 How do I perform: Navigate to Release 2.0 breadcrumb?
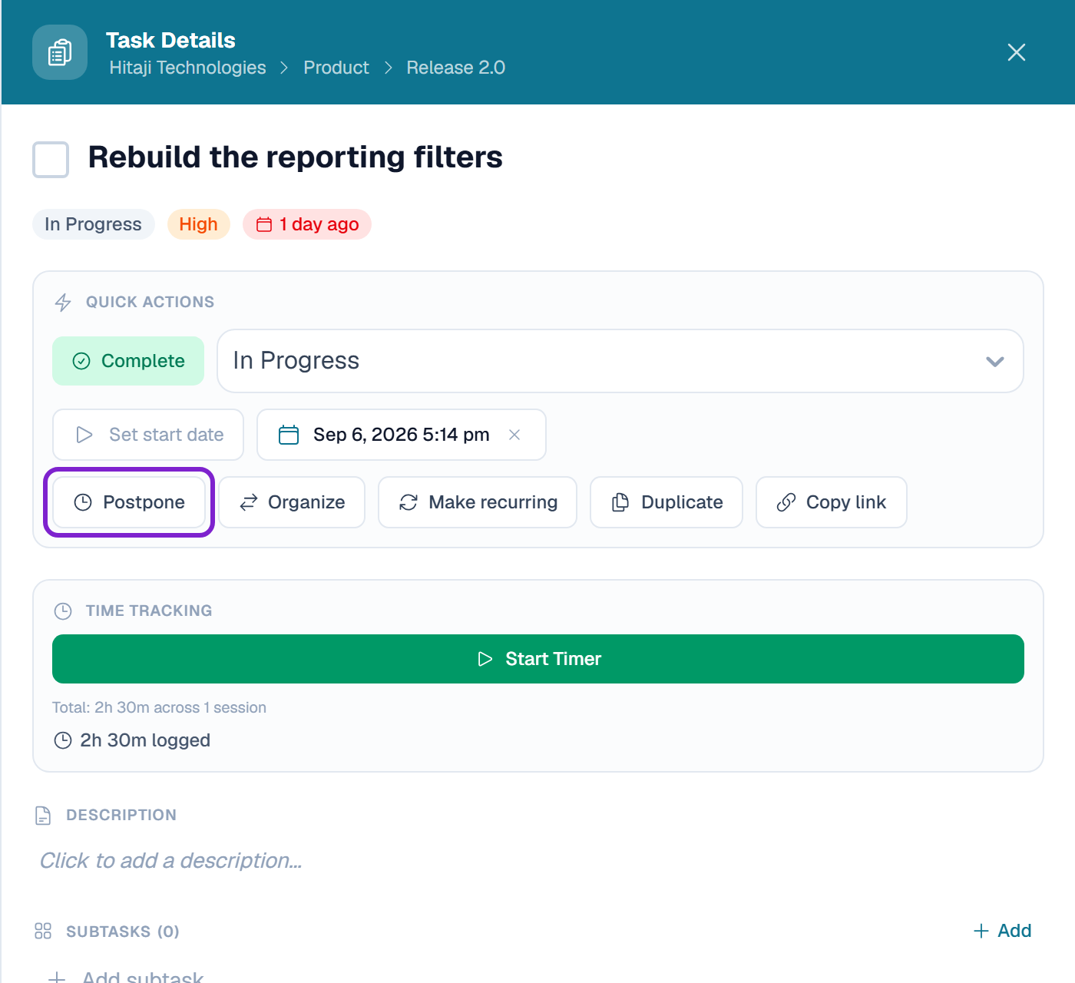(456, 68)
